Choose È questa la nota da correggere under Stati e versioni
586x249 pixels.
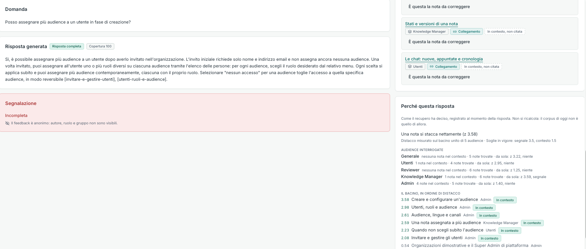[439, 42]
